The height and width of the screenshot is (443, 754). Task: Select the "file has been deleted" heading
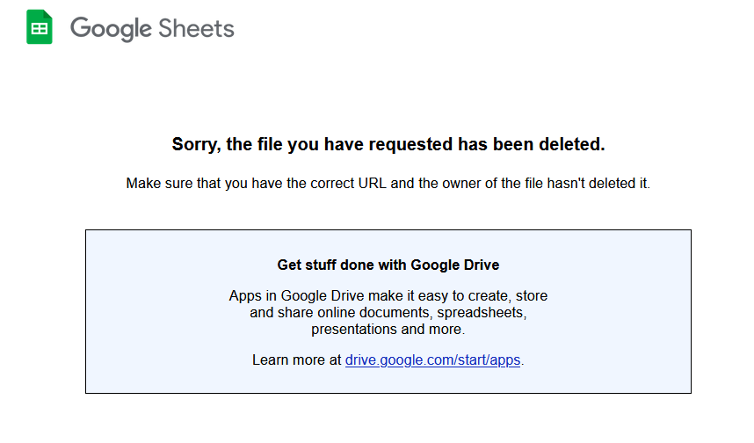[388, 144]
